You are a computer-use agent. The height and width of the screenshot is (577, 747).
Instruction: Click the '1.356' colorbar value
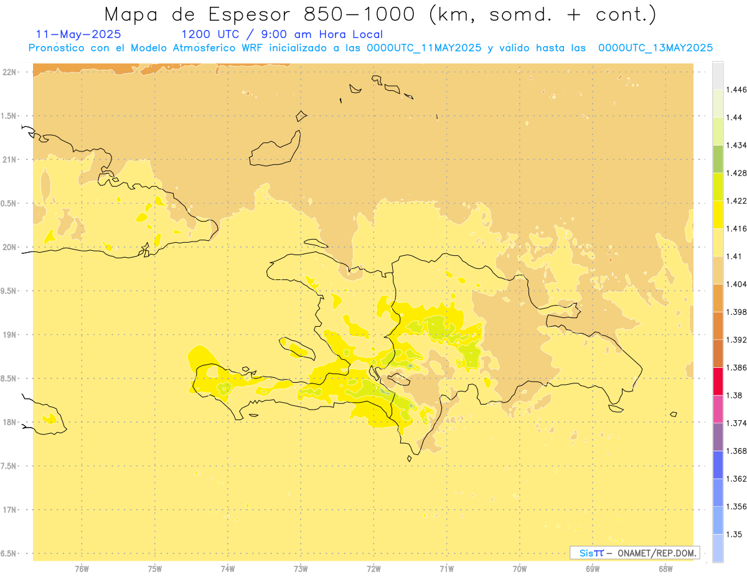tap(736, 507)
